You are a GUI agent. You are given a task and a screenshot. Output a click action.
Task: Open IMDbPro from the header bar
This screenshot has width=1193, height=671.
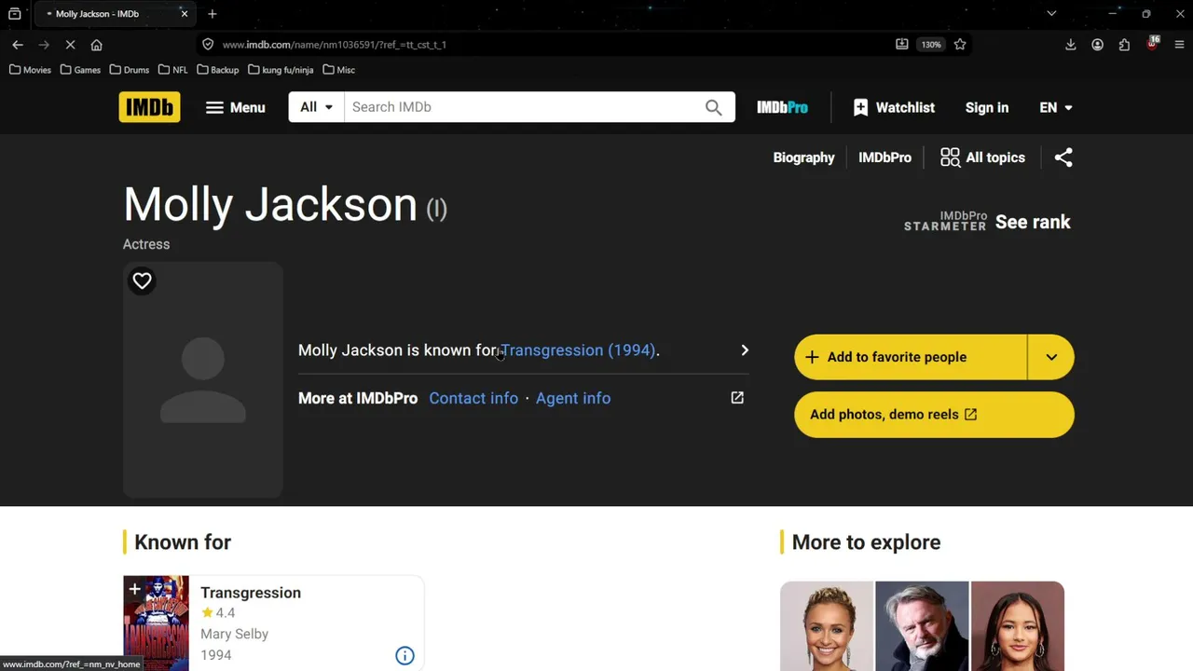[x=782, y=107]
